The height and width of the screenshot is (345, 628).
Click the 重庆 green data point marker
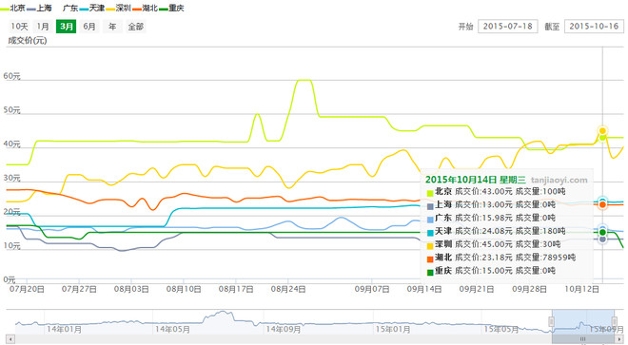pos(602,232)
